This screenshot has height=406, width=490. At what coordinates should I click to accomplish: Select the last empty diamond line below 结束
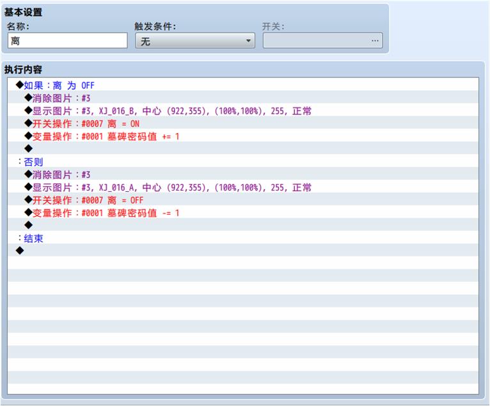point(243,251)
